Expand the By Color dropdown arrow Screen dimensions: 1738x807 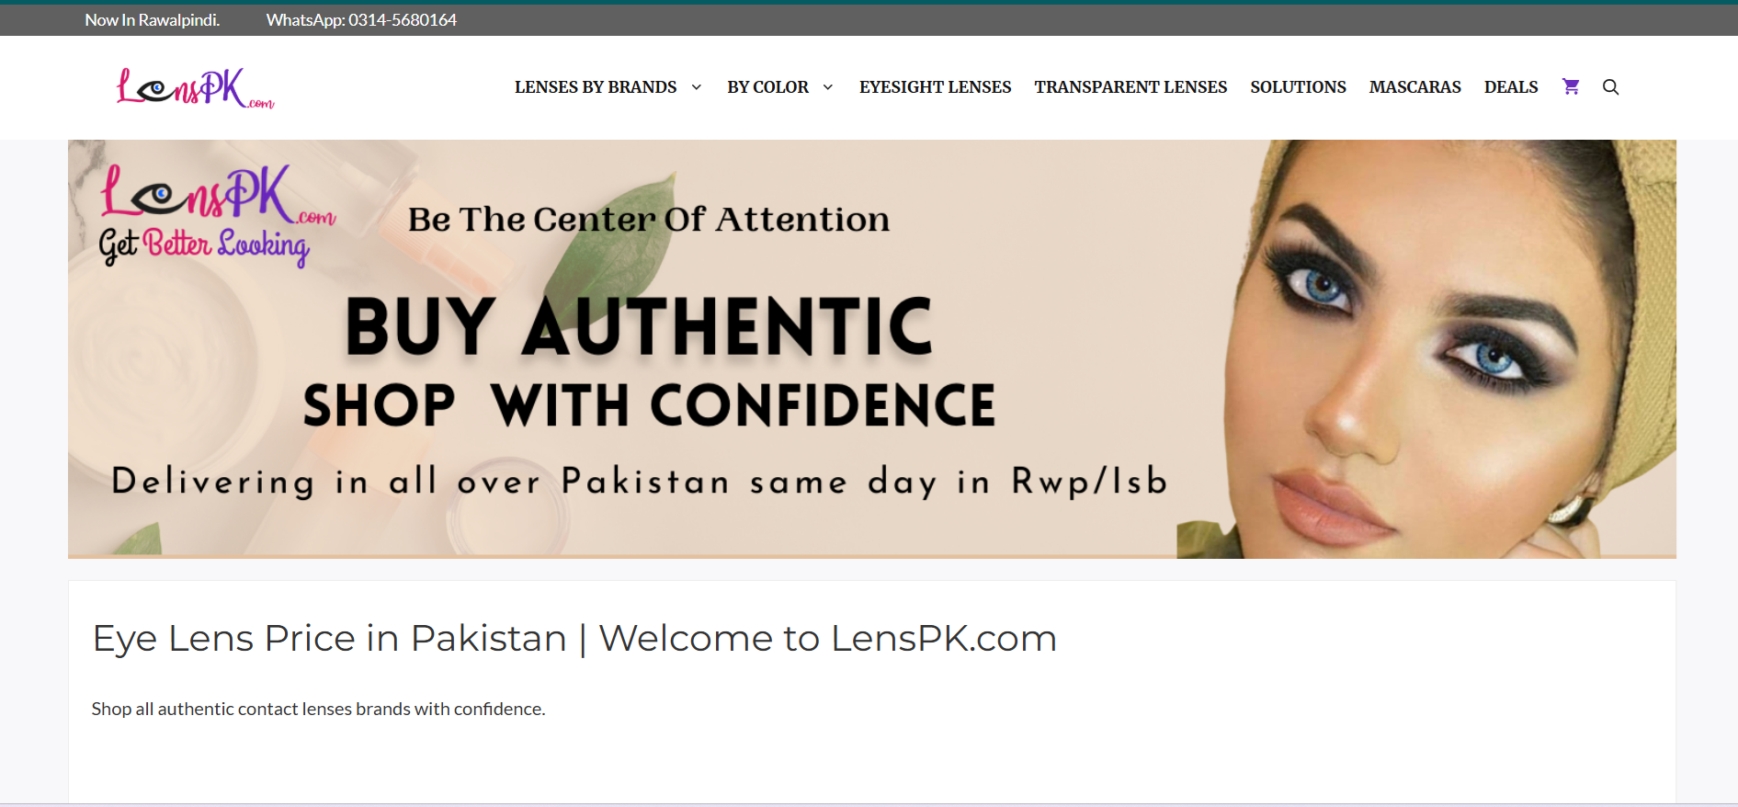tap(827, 87)
